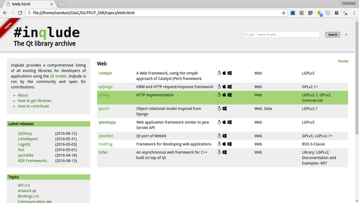Image resolution: width=359 pixels, height=203 pixels.
Task: Open a new tab
Action: (x=62, y=4)
